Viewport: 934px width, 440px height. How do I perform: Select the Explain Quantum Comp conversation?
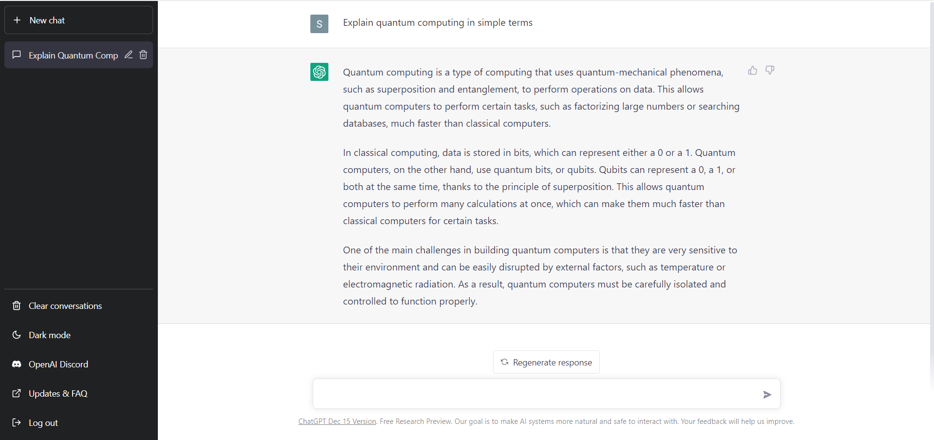[73, 55]
